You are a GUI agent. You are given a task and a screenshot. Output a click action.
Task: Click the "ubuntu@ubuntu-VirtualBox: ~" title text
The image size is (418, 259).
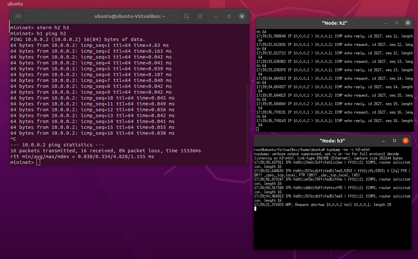pos(130,16)
